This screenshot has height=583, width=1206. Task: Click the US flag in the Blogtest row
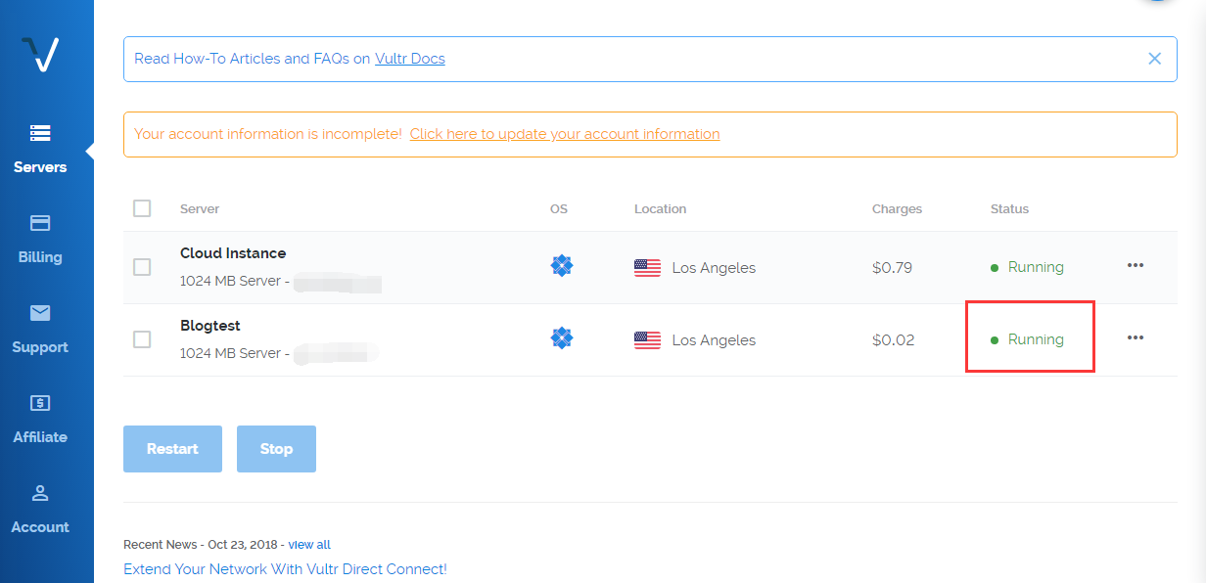pyautogui.click(x=647, y=340)
